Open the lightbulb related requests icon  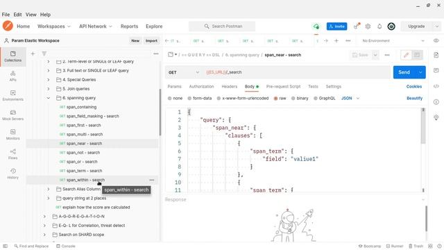click(436, 117)
